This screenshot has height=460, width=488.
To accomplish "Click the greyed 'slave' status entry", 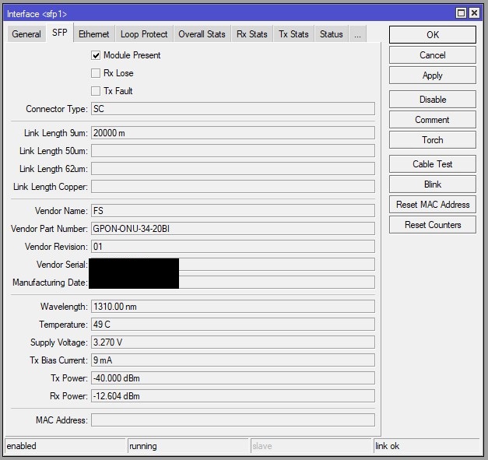I will coord(311,446).
